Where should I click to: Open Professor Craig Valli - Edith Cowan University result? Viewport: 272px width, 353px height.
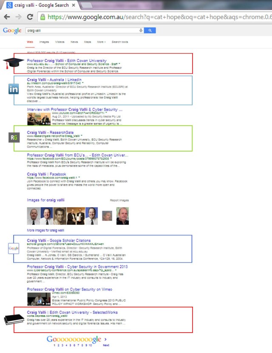coord(67,61)
